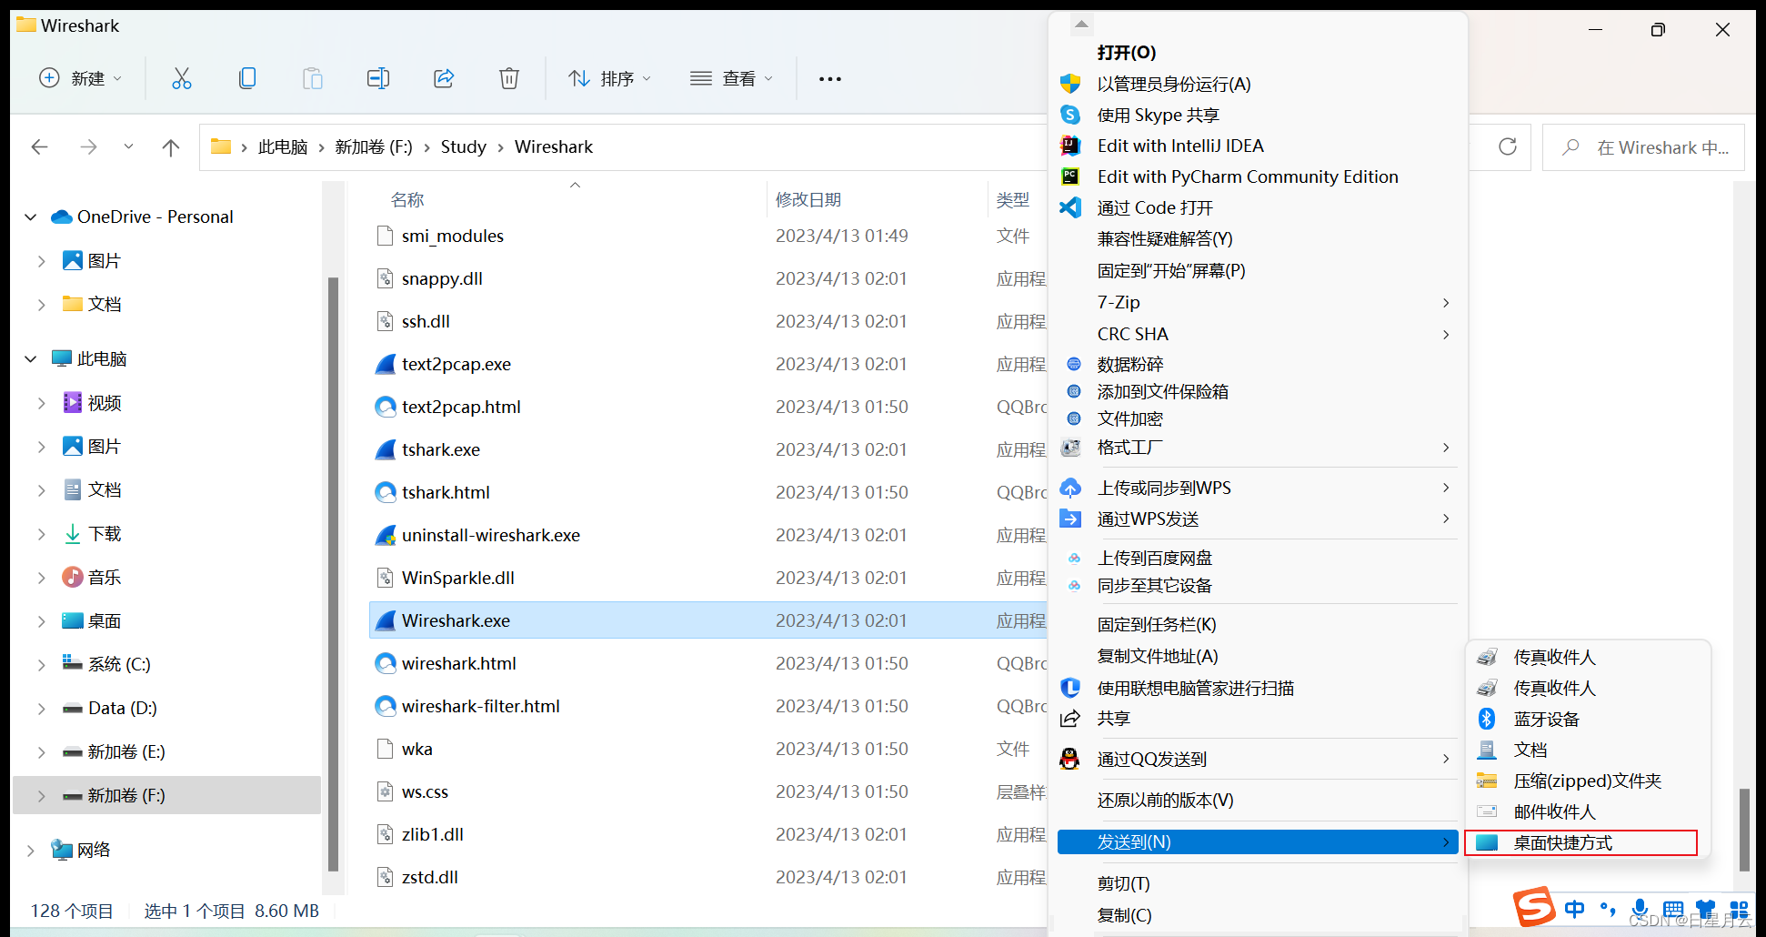Go up one folder level arrow
1766x937 pixels.
(171, 146)
